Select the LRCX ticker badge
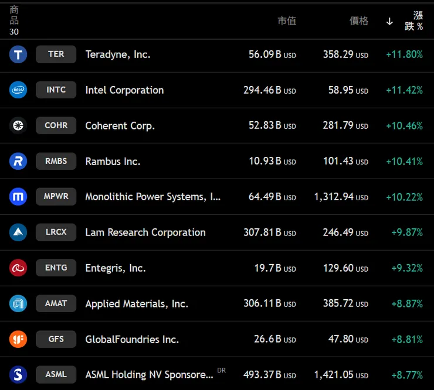The width and height of the screenshot is (434, 390). pyautogui.click(x=56, y=232)
